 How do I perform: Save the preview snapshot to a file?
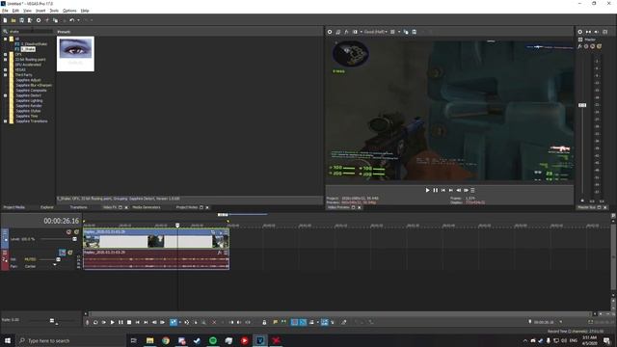pos(415,32)
